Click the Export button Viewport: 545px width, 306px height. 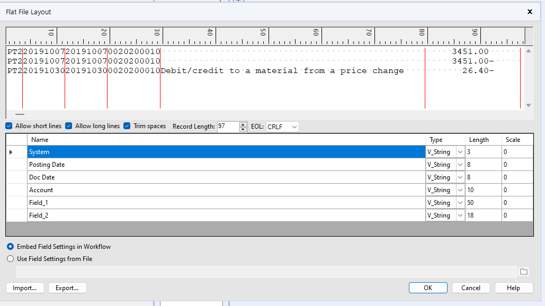tap(67, 287)
